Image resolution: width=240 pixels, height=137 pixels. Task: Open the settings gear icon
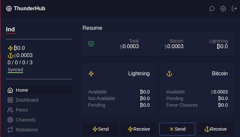point(223,9)
